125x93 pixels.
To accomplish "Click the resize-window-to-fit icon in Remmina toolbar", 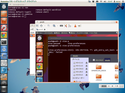I will [41, 26].
